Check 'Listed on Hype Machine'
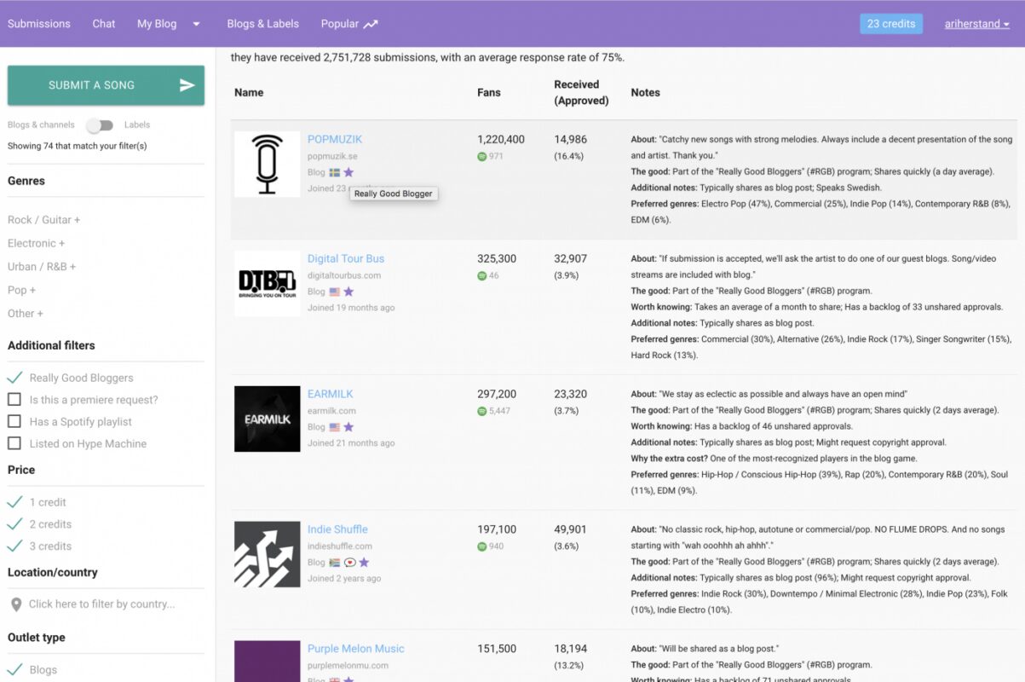Viewport: 1025px width, 682px height. pos(14,444)
